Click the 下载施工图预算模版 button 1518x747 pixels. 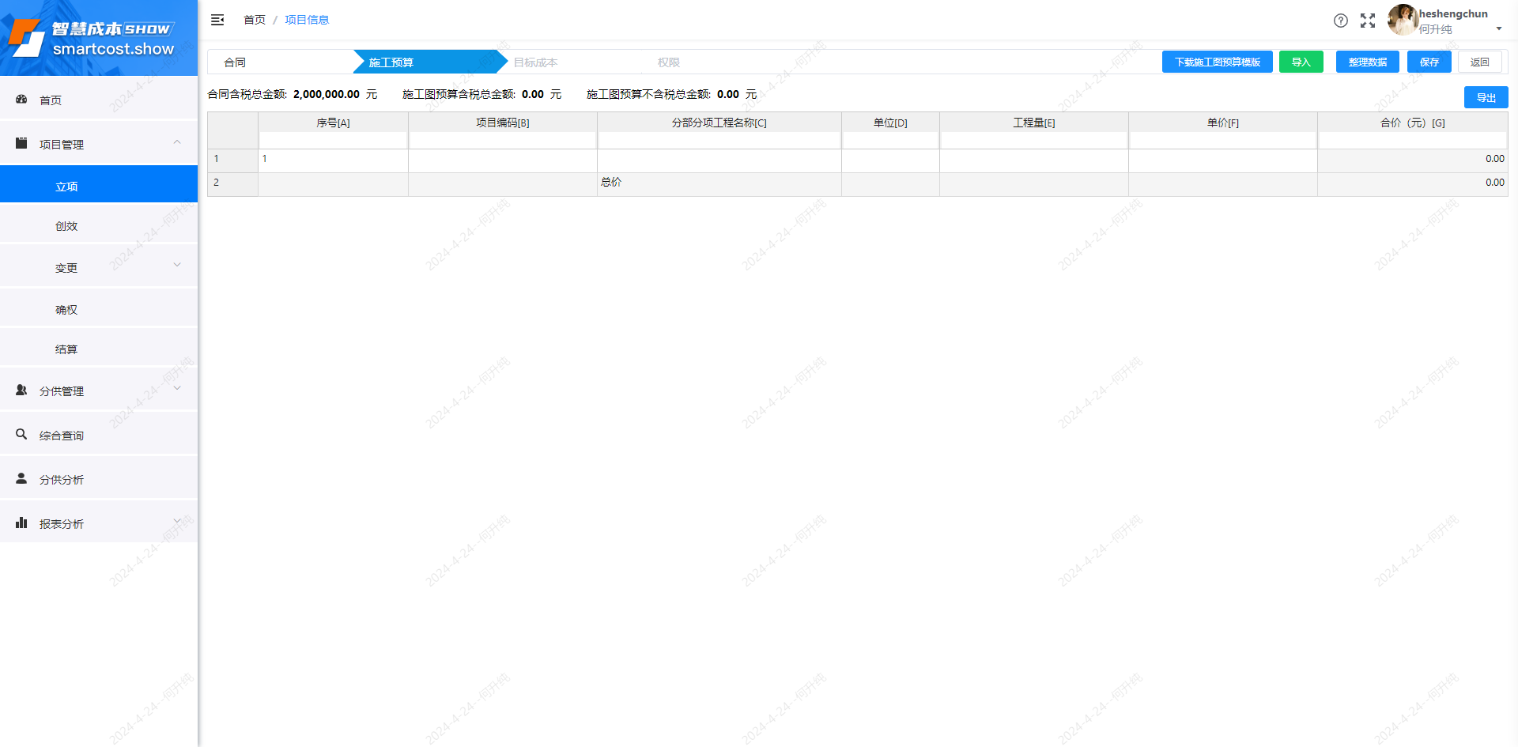click(x=1217, y=62)
